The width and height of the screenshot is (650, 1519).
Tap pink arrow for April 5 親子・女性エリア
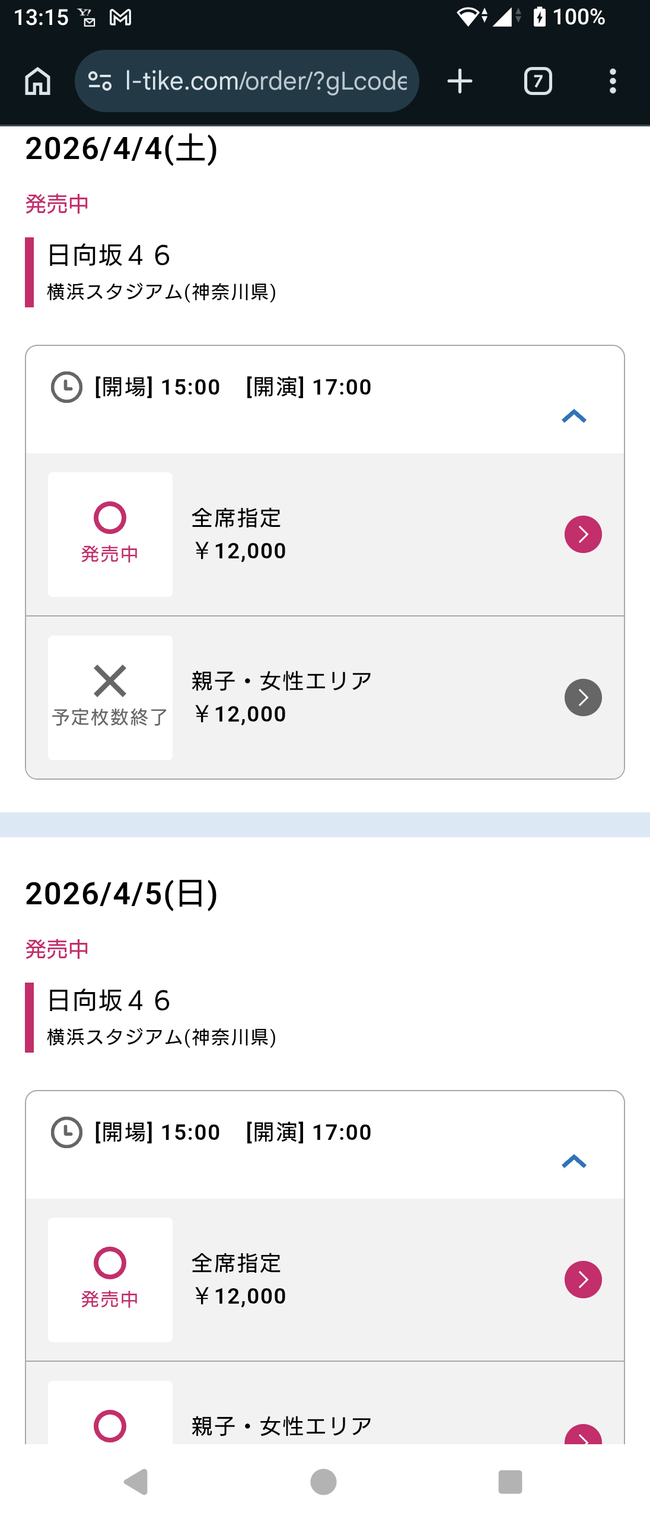click(583, 1435)
